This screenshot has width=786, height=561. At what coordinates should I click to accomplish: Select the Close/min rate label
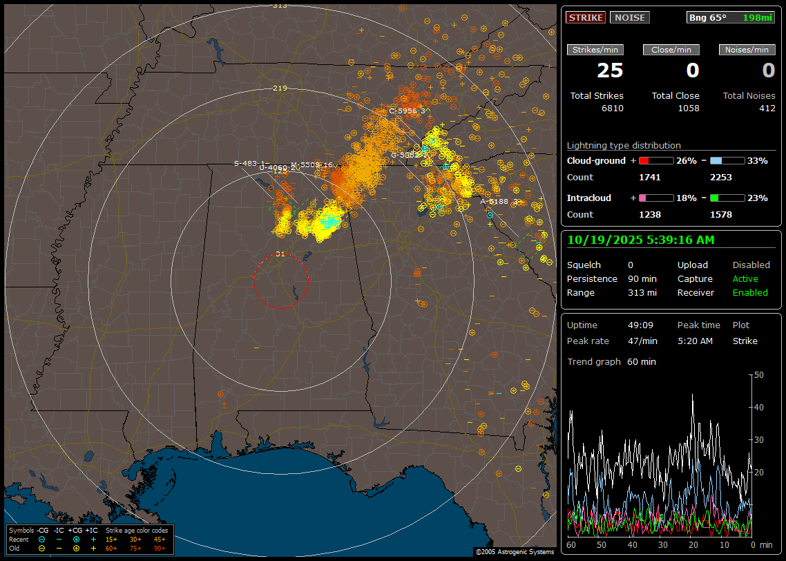(x=671, y=50)
